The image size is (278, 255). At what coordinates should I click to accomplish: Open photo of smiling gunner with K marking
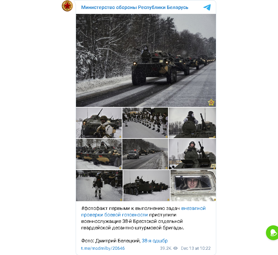[x=192, y=154]
